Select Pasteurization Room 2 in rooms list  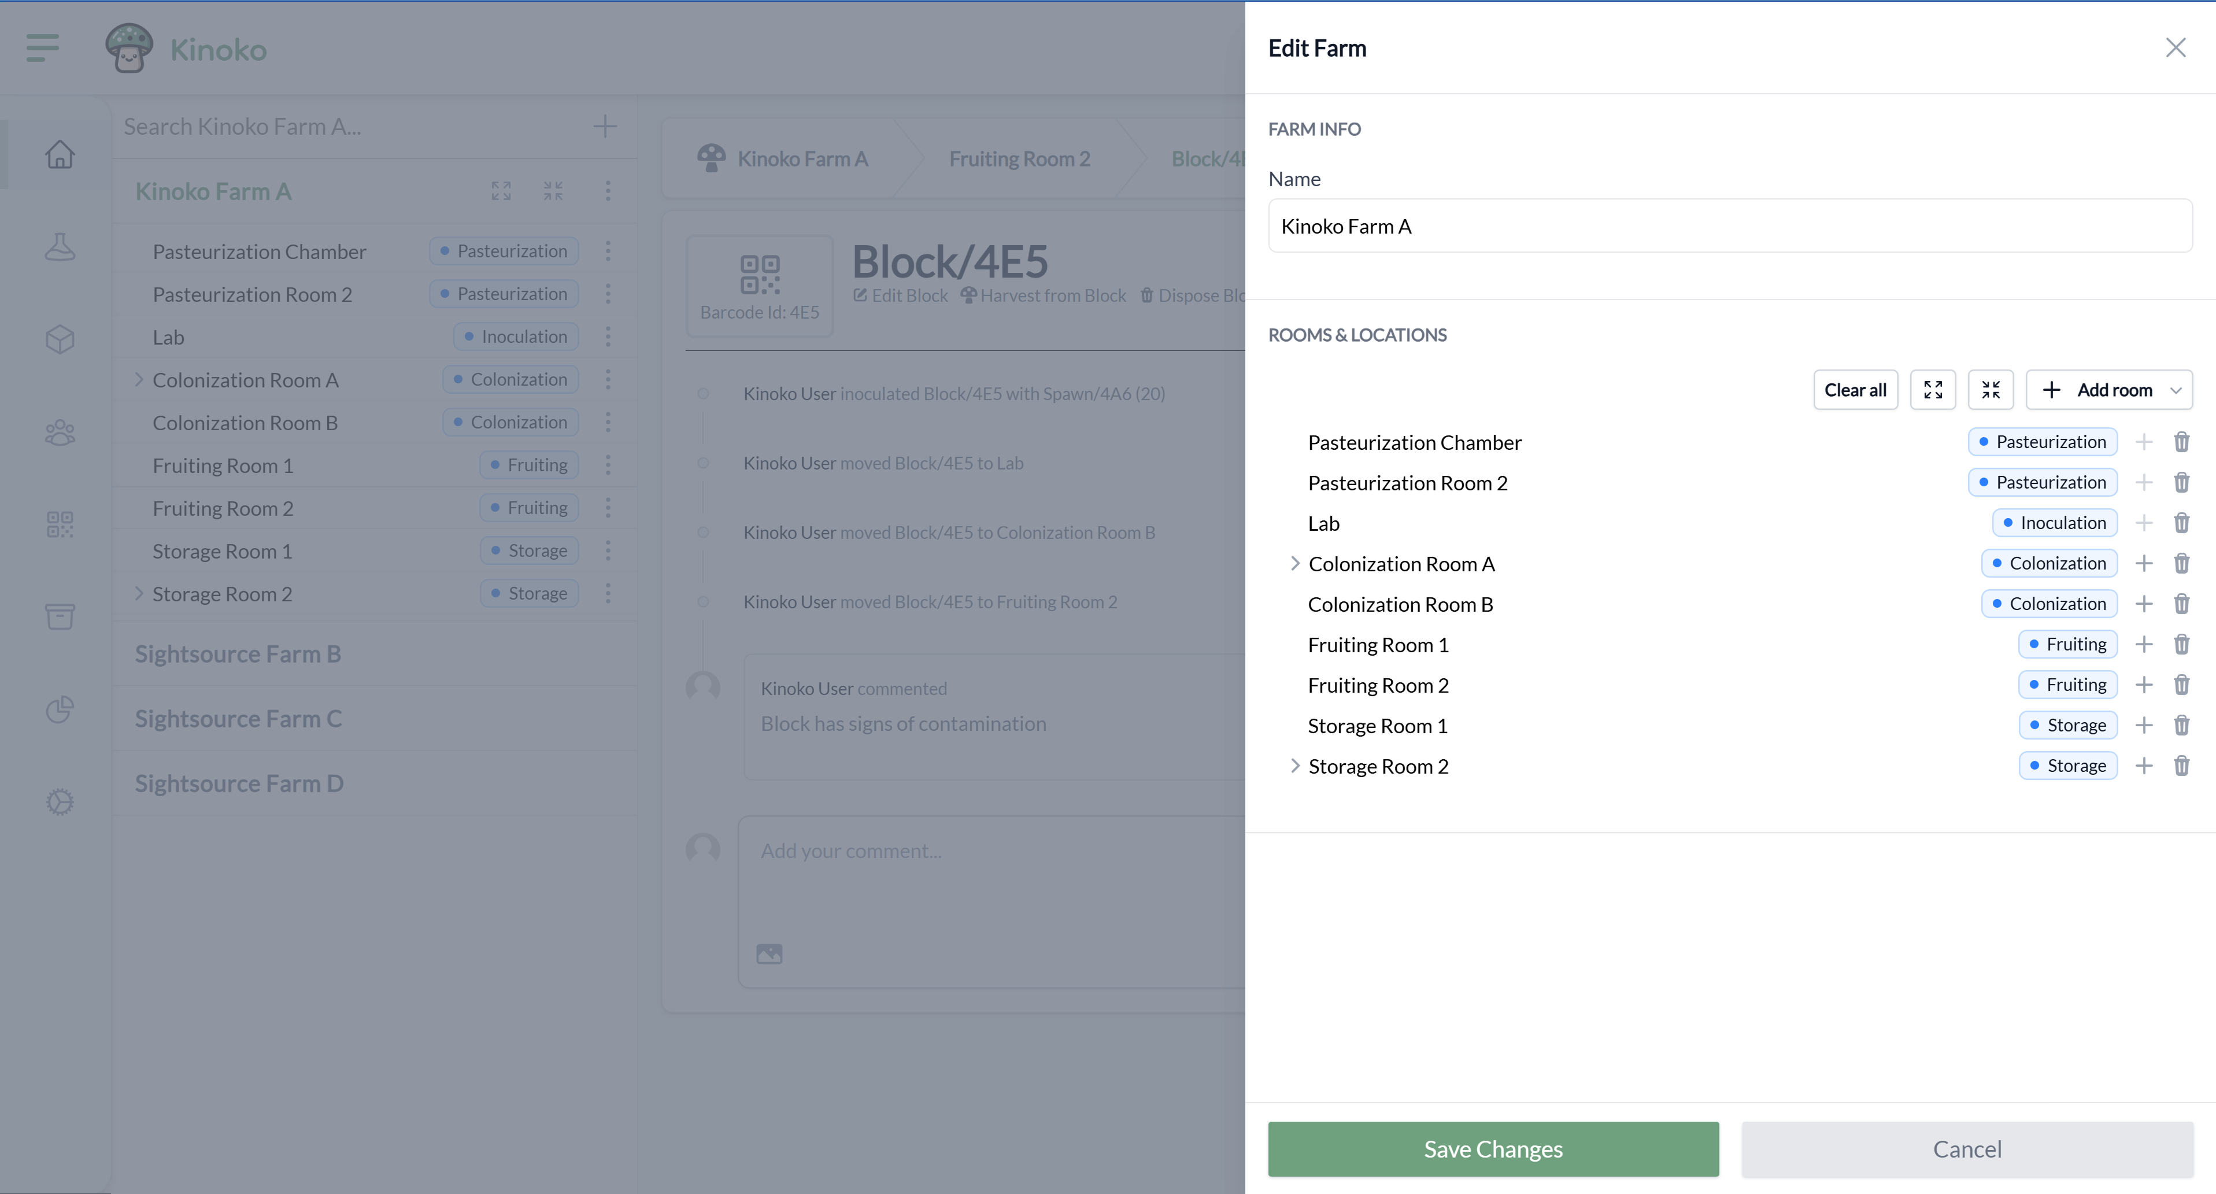coord(1407,483)
